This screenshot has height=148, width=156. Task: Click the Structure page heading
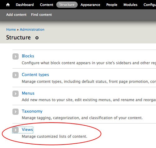18,38
